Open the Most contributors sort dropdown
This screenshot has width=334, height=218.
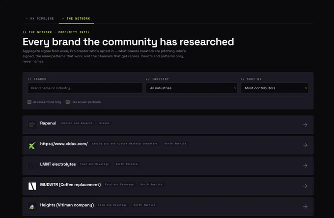pos(275,88)
